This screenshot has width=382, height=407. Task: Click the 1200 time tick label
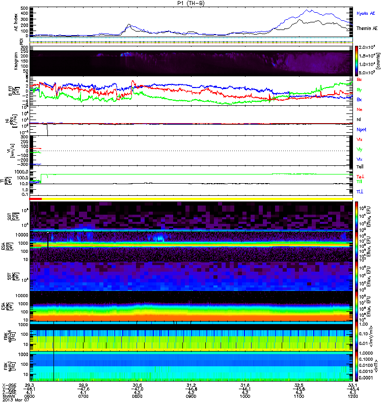pyautogui.click(x=352, y=396)
